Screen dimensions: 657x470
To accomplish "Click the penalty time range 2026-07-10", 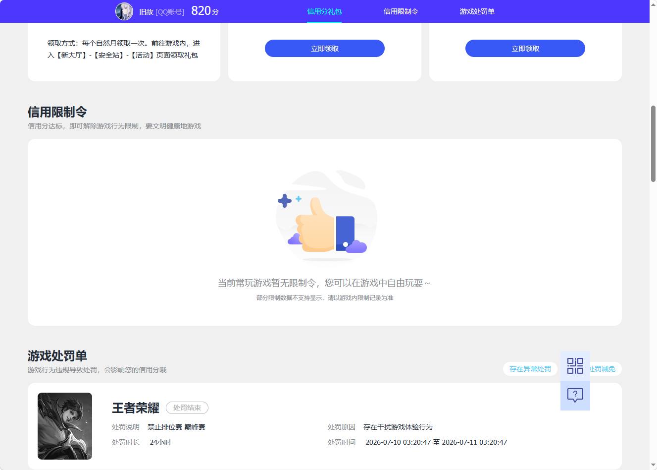I will (x=436, y=442).
